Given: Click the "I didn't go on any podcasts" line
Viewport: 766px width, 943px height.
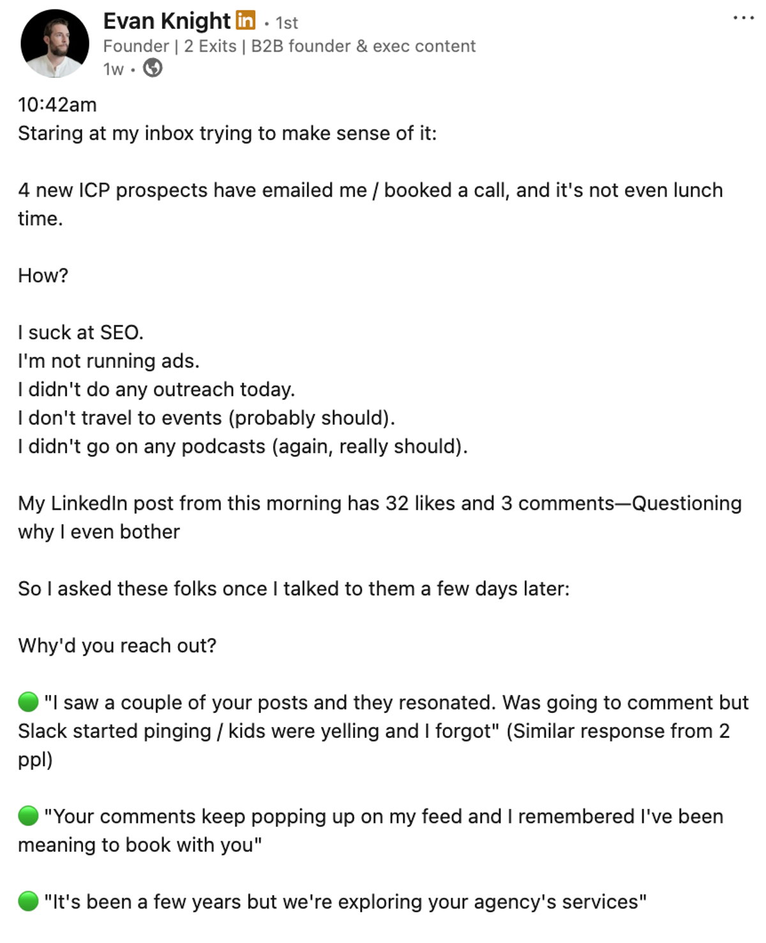Looking at the screenshot, I should 243,446.
